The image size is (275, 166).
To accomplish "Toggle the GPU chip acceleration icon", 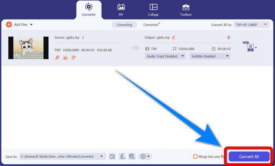I will pyautogui.click(x=132, y=156).
